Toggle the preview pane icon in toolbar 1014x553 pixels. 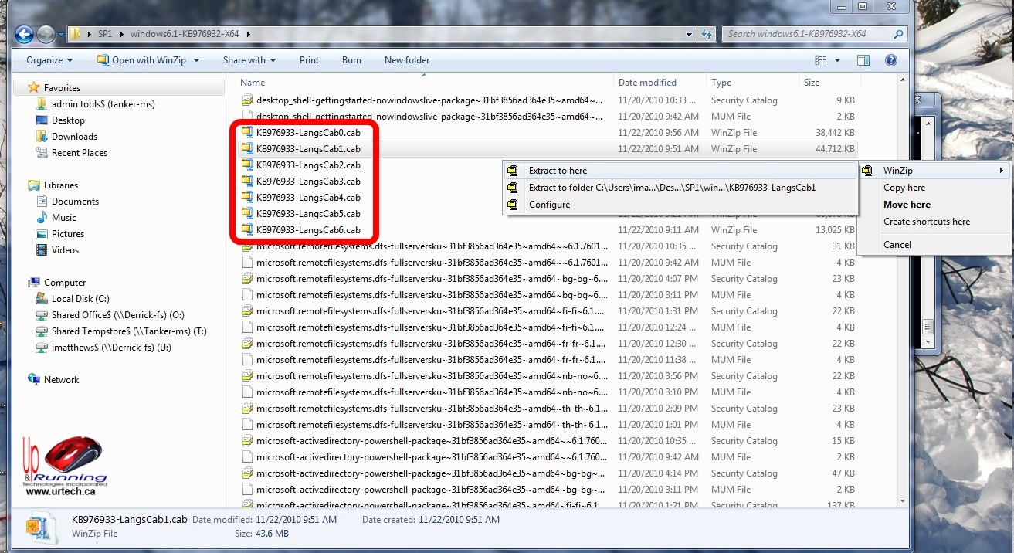[863, 60]
